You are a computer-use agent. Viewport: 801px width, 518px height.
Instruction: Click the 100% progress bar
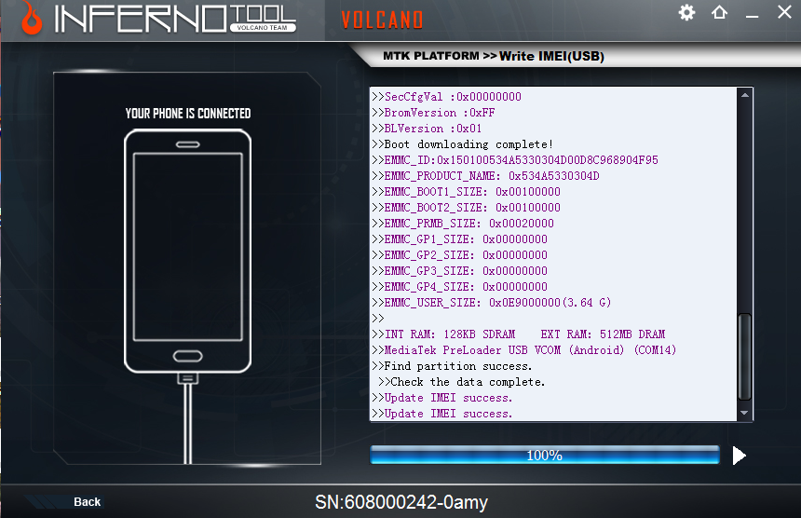(545, 455)
